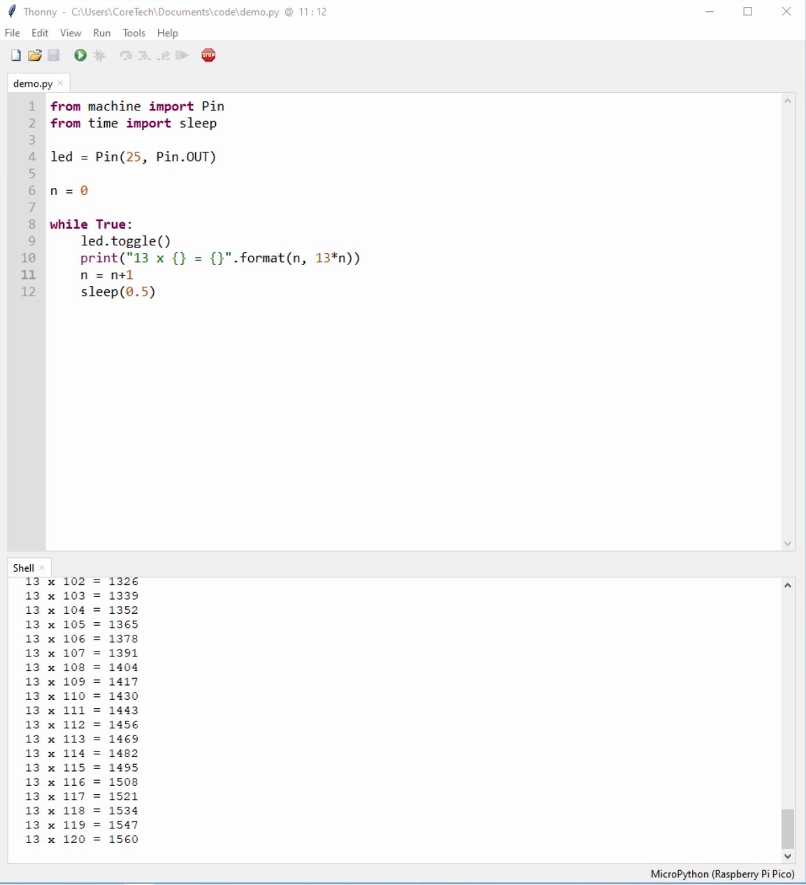Viewport: 806px width, 885px height.
Task: Open the View menu
Action: [70, 33]
